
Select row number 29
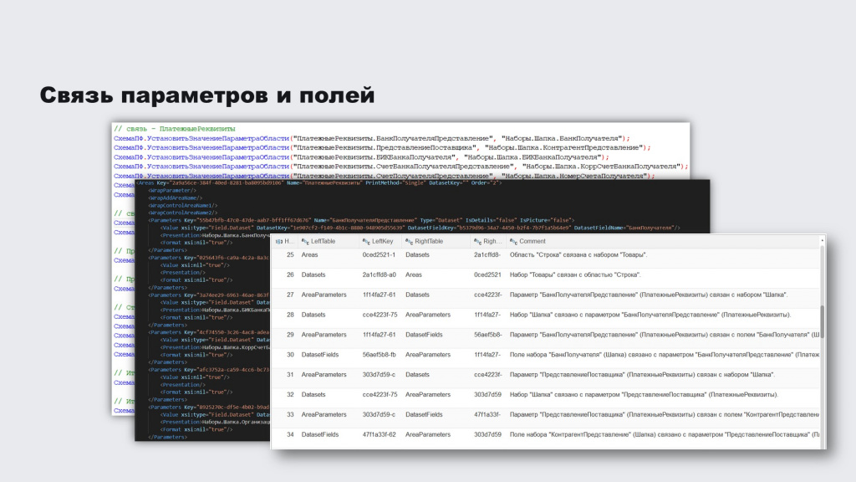pos(290,335)
